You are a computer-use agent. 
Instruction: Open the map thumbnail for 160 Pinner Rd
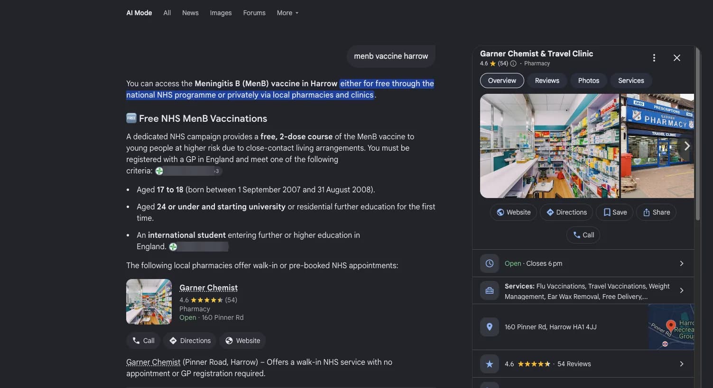coord(671,327)
